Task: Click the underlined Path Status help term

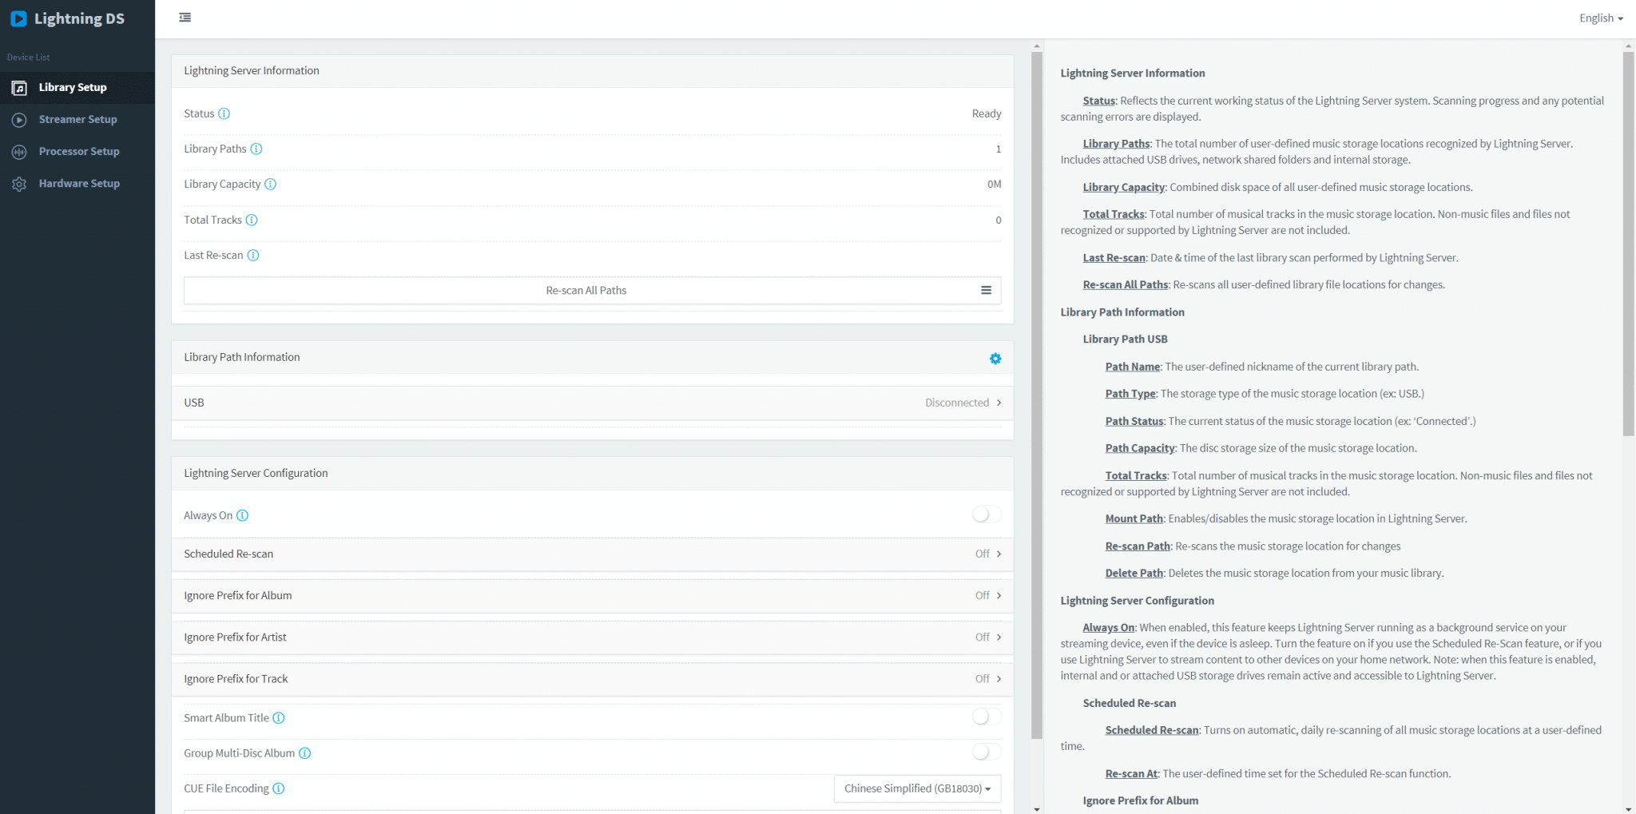Action: point(1134,421)
